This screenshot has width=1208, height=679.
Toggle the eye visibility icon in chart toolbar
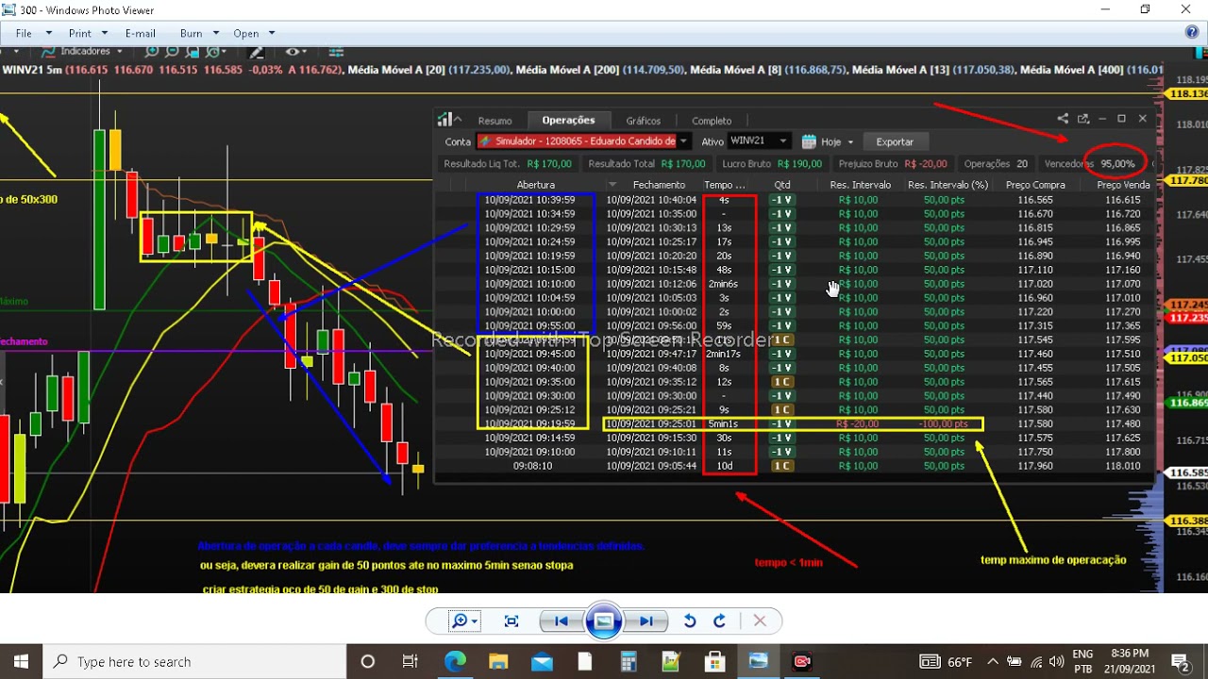[x=292, y=52]
